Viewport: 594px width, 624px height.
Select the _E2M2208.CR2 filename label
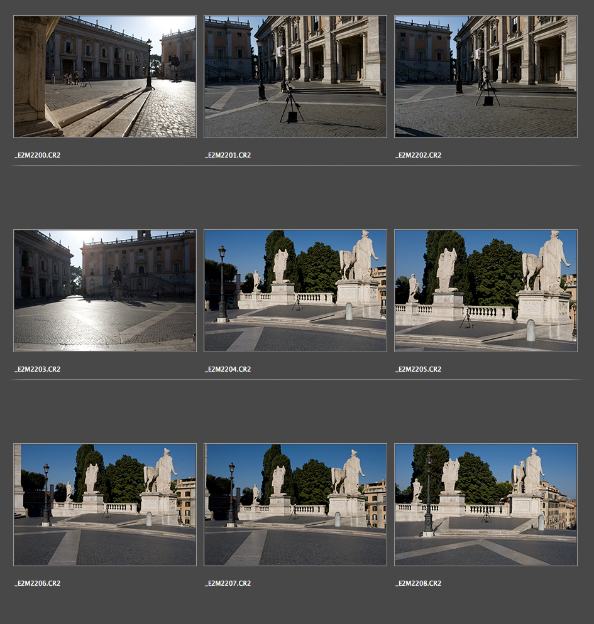pyautogui.click(x=418, y=583)
